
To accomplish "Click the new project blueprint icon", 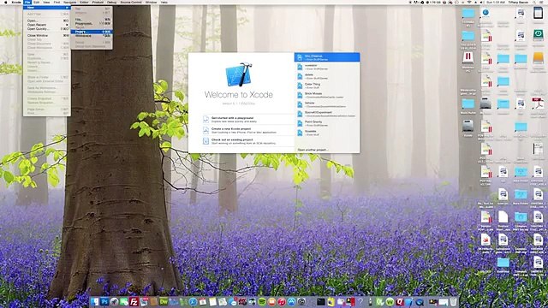I will pyautogui.click(x=205, y=130).
